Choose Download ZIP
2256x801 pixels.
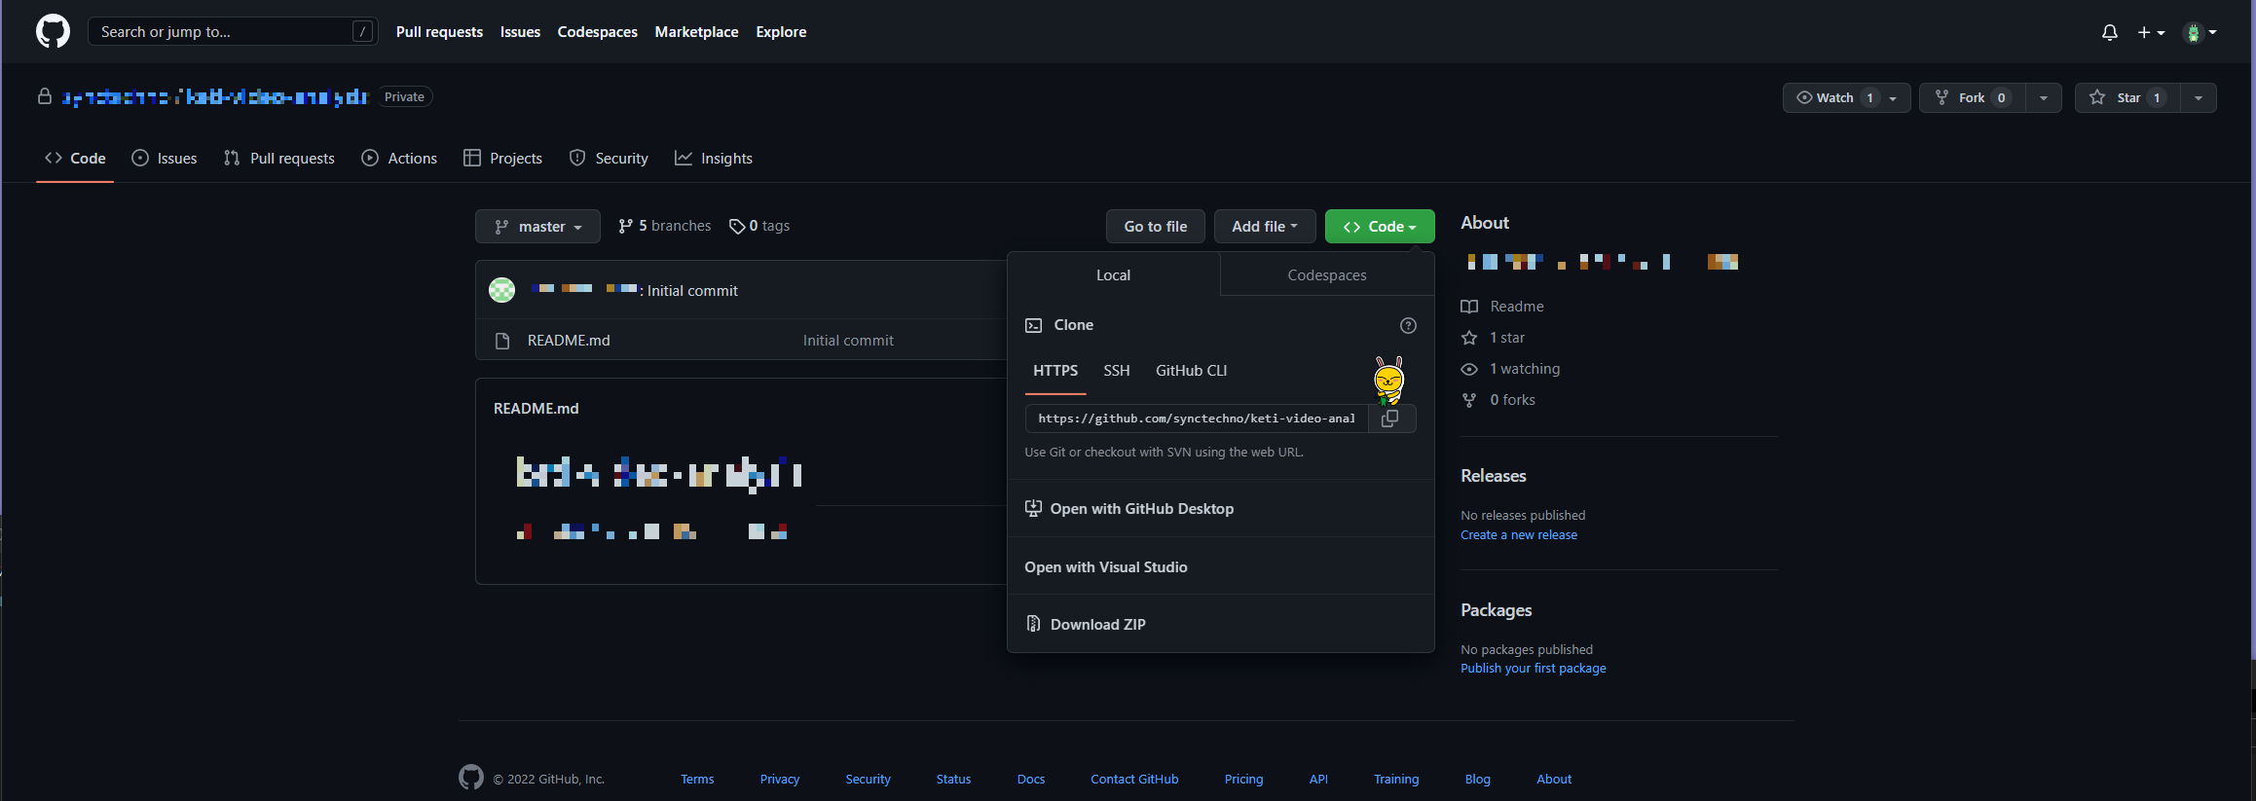coord(1221,624)
